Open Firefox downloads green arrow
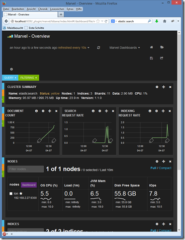 point(157,21)
